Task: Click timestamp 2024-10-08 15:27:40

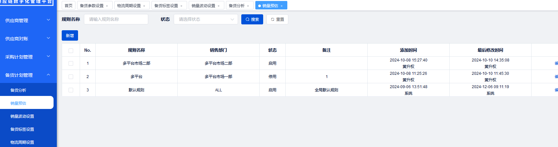Action: (x=408, y=60)
